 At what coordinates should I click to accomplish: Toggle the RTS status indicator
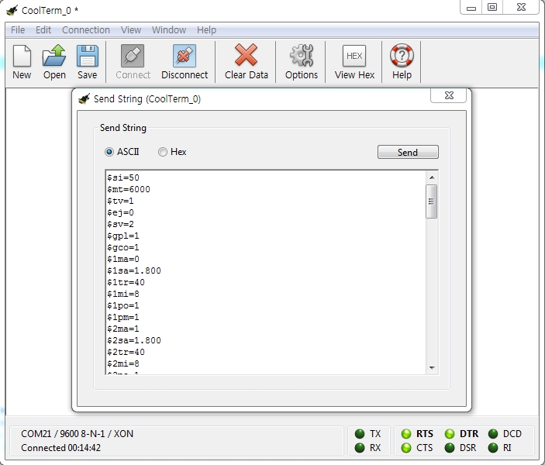(x=406, y=434)
